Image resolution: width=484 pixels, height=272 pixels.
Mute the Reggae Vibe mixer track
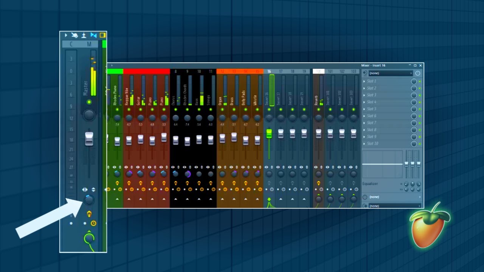point(129,109)
